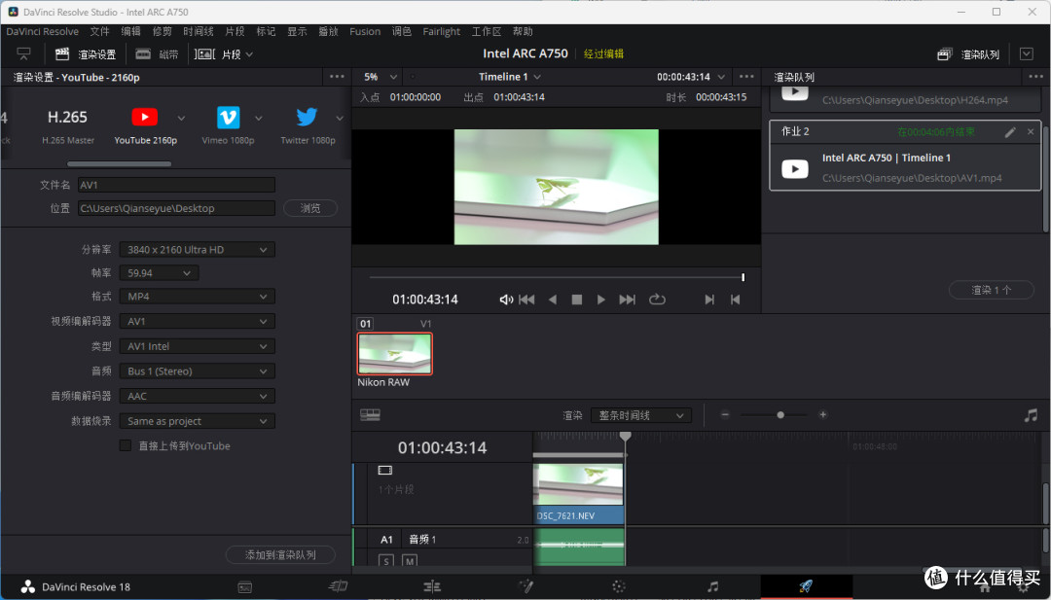The width and height of the screenshot is (1051, 600).
Task: Toggle loop playback icon
Action: (657, 300)
